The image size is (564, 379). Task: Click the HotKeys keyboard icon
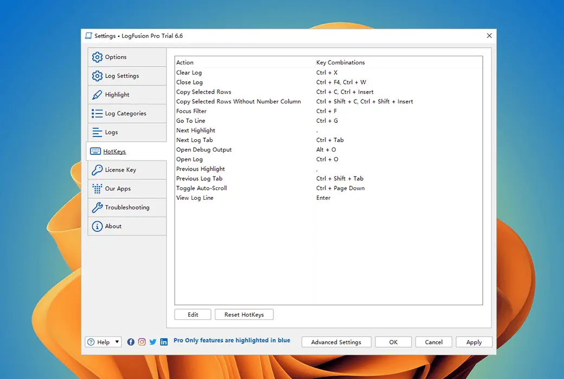click(95, 151)
